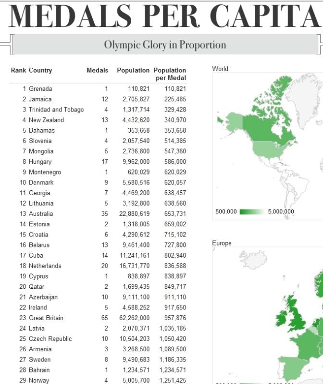Image resolution: width=323 pixels, height=384 pixels.
Task: Click the Medals column header
Action: point(97,70)
